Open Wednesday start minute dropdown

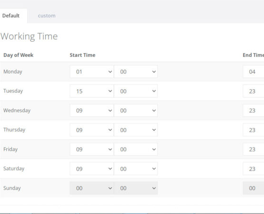[136, 111]
